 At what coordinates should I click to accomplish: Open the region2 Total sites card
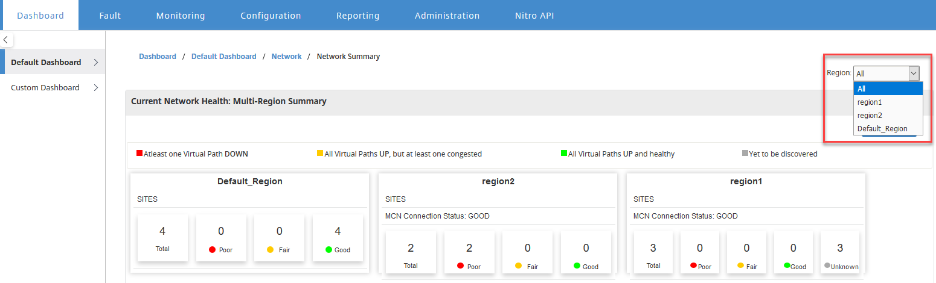click(411, 252)
